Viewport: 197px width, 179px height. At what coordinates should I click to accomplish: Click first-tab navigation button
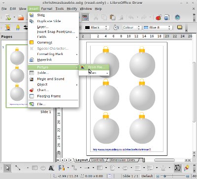coord(58,160)
